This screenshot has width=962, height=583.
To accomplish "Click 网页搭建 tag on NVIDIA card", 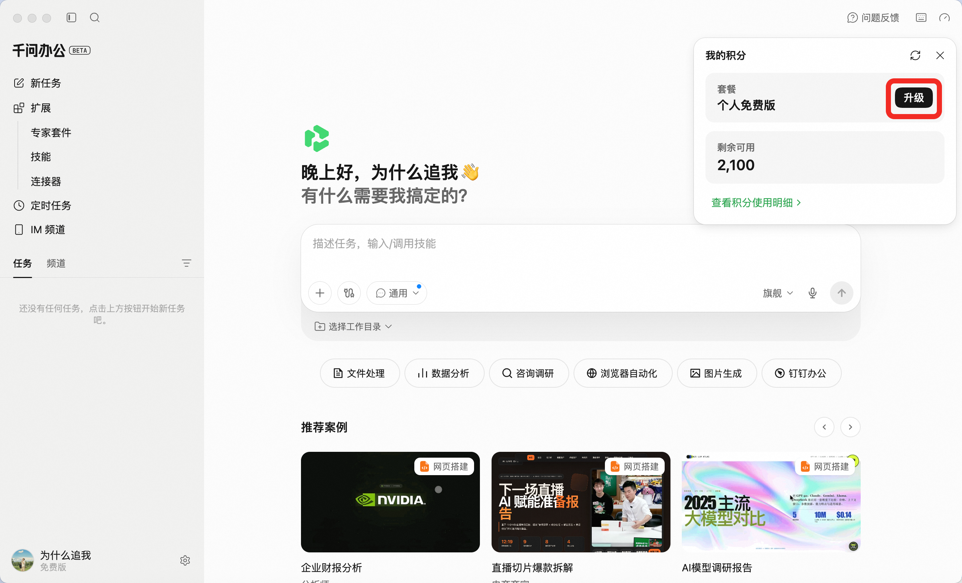I will pos(444,467).
